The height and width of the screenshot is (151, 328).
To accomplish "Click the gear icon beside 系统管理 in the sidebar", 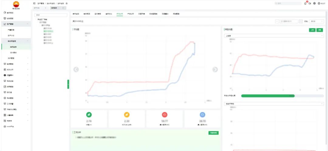I will [5, 98].
